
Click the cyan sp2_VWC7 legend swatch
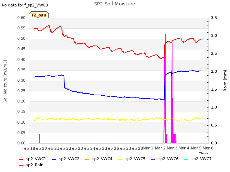click(186, 159)
